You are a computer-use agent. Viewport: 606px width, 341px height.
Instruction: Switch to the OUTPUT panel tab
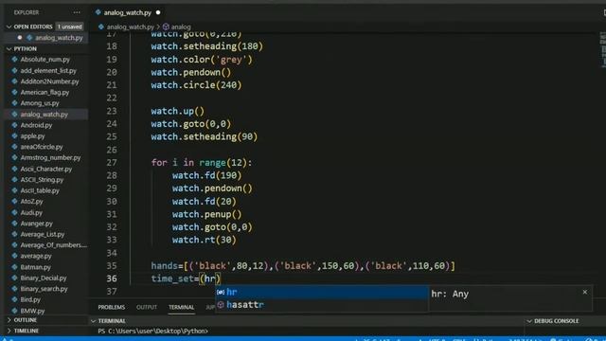(x=147, y=307)
